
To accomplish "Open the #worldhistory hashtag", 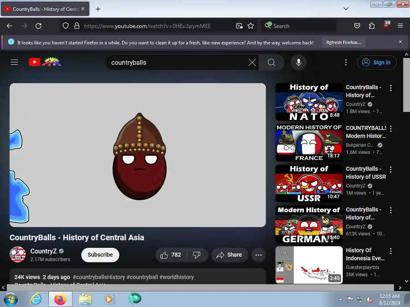I will (x=177, y=277).
